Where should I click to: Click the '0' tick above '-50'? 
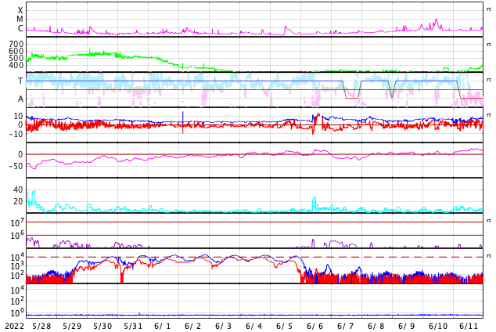(x=20, y=154)
